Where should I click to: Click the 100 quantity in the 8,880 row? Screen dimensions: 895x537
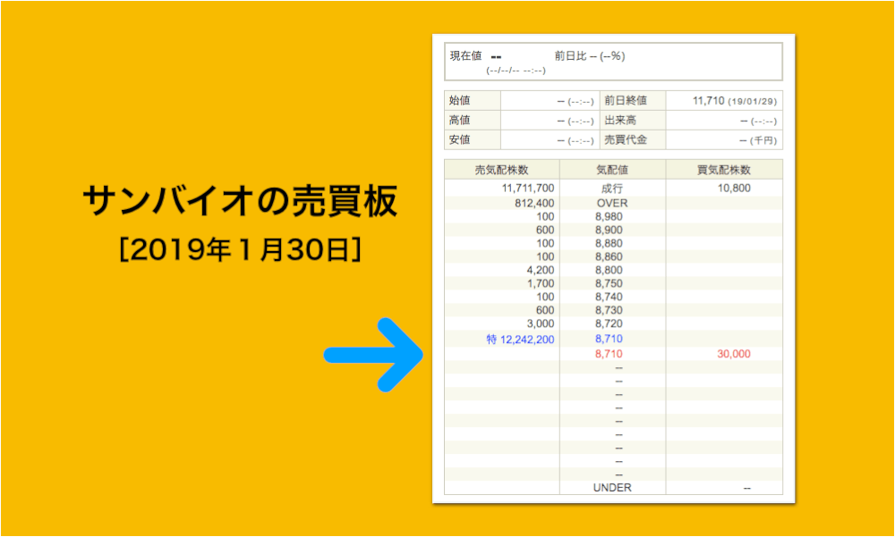tap(545, 243)
